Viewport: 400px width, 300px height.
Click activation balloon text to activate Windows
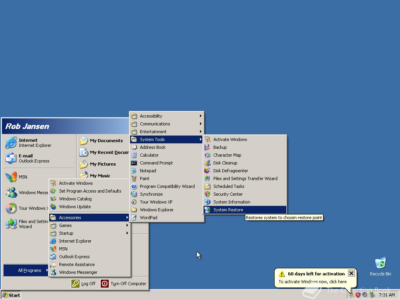pyautogui.click(x=312, y=282)
